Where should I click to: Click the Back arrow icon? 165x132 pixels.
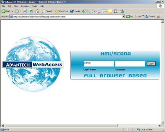(x=4, y=11)
